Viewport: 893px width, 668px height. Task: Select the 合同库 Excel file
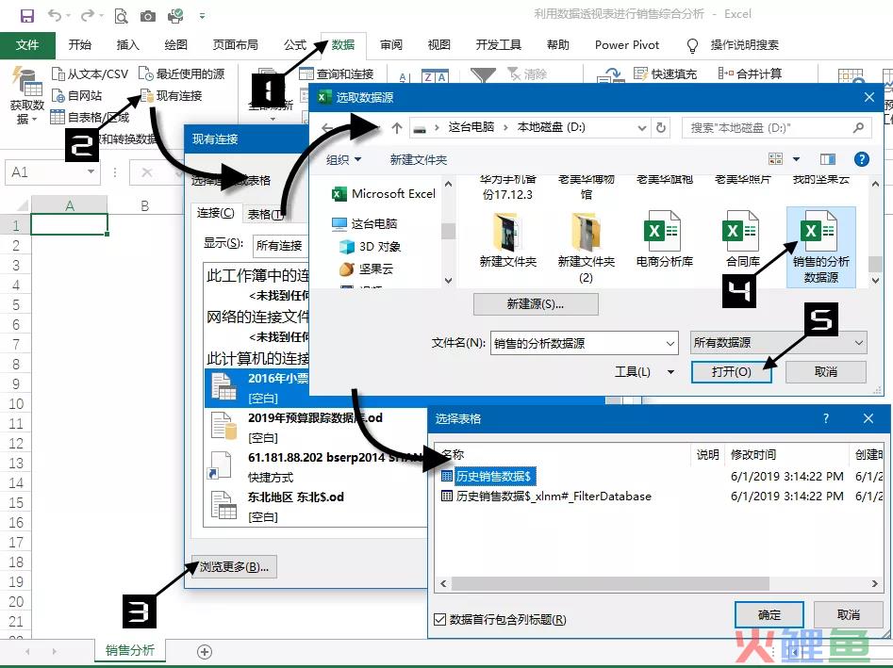click(x=743, y=239)
